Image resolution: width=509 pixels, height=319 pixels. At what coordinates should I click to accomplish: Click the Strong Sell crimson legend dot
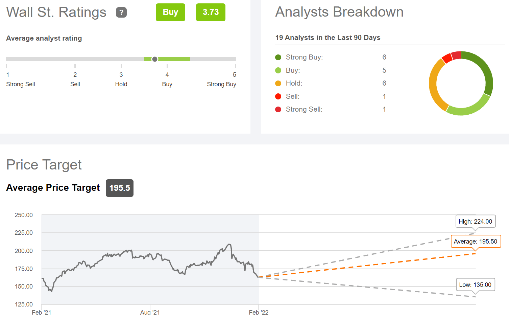[278, 110]
